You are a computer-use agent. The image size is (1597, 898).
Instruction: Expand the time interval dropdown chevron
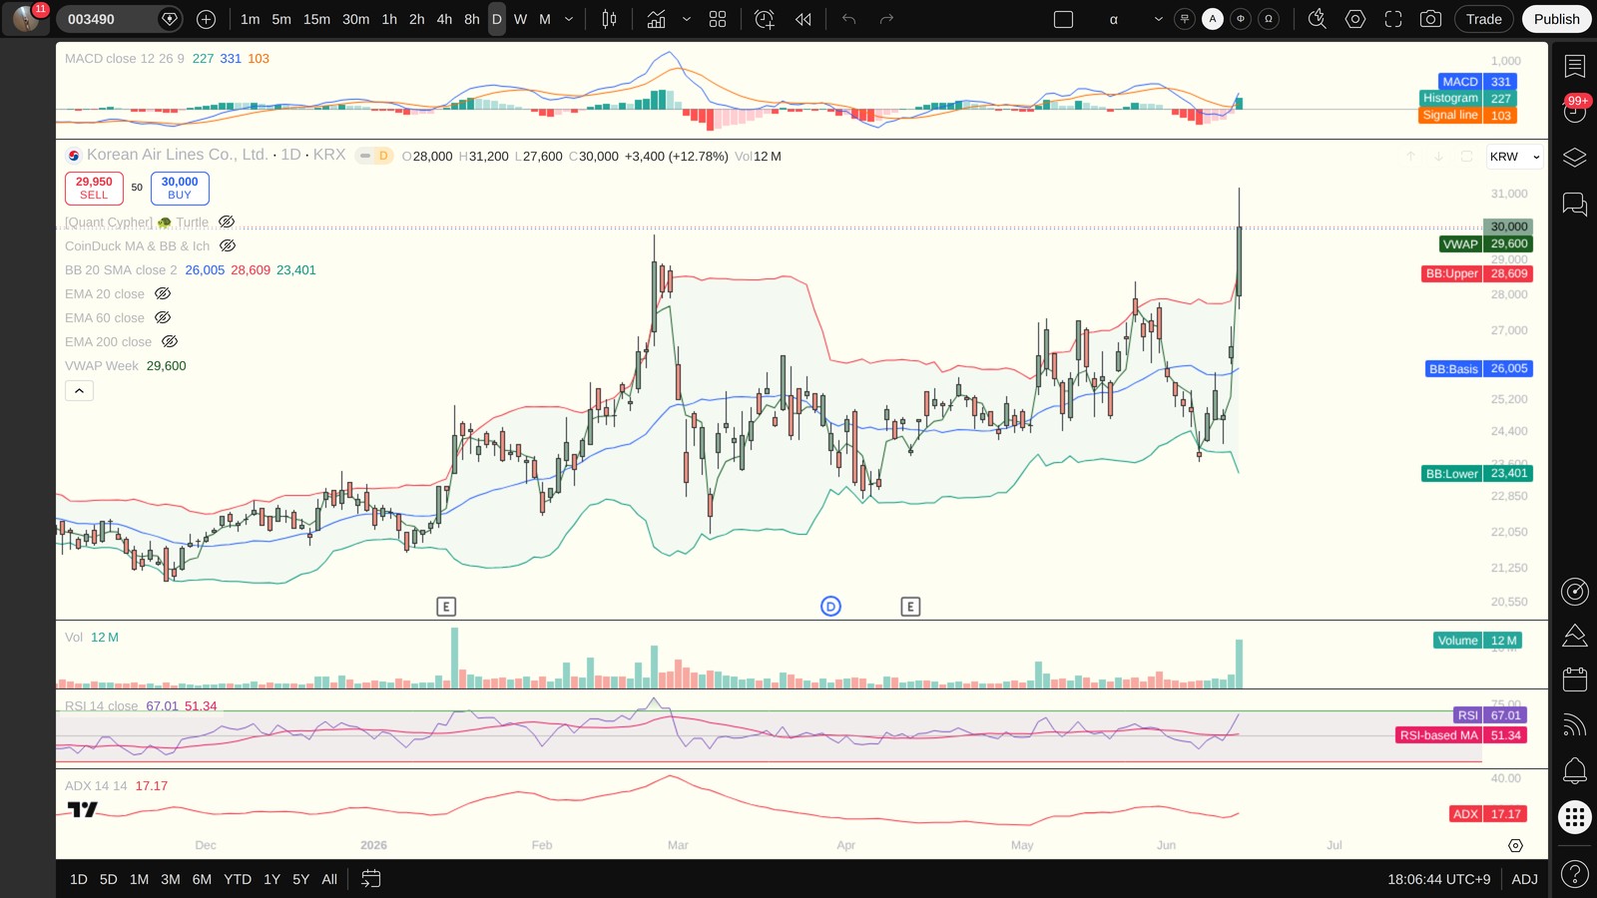point(569,19)
